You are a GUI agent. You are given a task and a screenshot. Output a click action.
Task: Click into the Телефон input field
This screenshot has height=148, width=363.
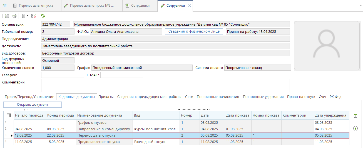pos(62,75)
